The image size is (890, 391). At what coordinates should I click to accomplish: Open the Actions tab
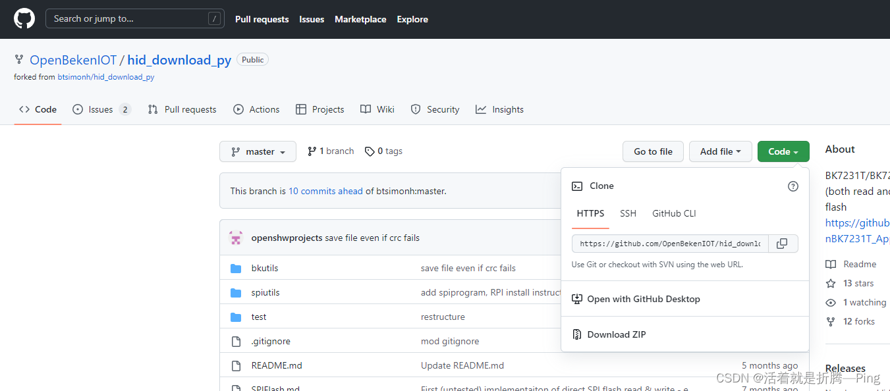click(256, 109)
